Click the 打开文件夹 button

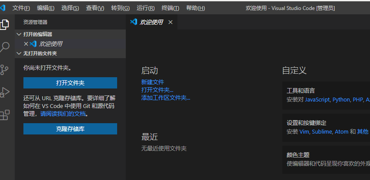70,83
